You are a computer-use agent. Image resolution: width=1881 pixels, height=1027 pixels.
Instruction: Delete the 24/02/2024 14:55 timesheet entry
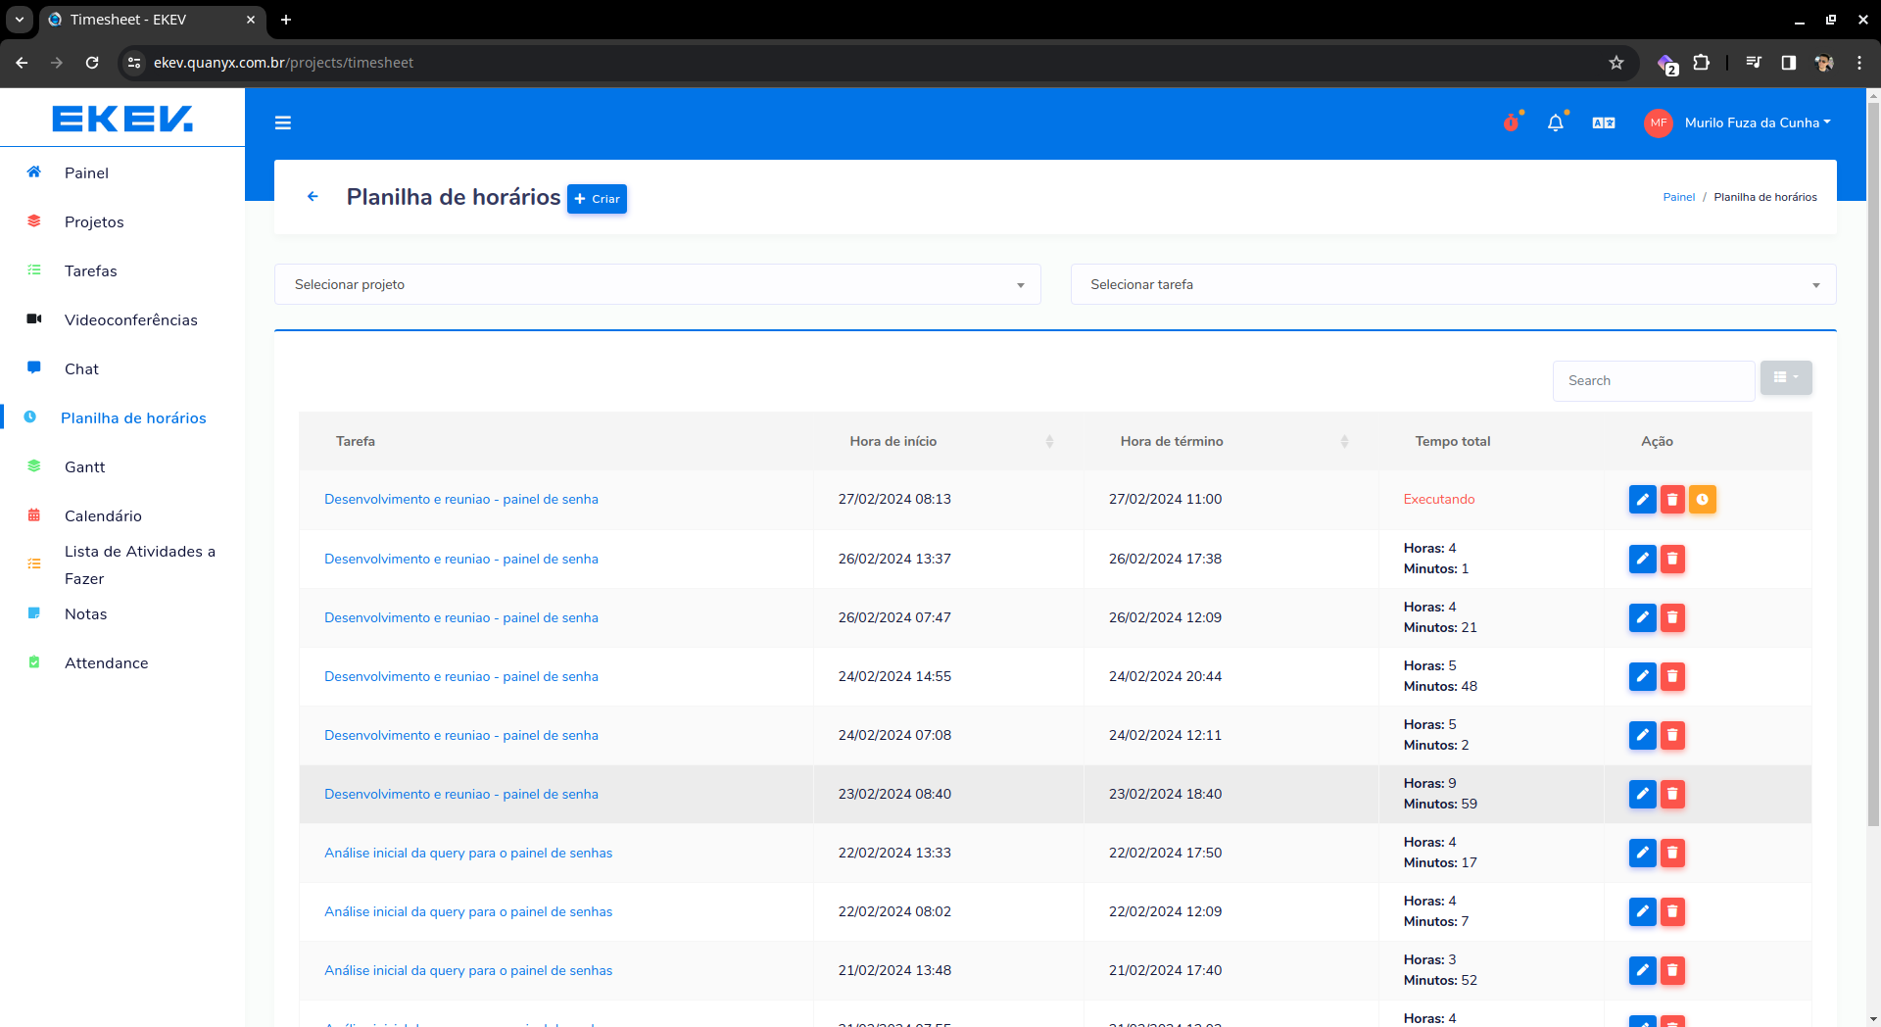1672,676
